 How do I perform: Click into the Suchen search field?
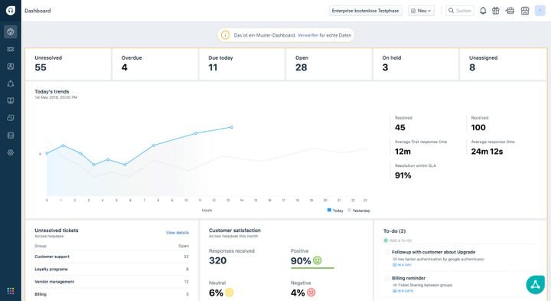(460, 11)
